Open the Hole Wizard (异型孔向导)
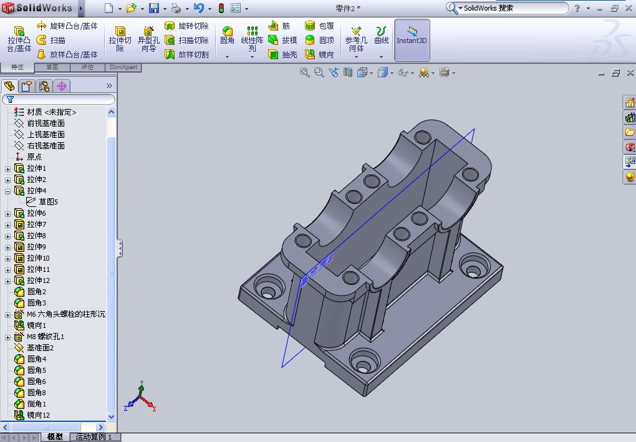Viewport: 636px width, 442px height. 148,39
